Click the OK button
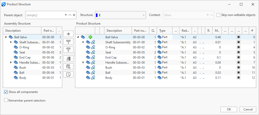The width and height of the screenshot is (259, 115). [229, 109]
